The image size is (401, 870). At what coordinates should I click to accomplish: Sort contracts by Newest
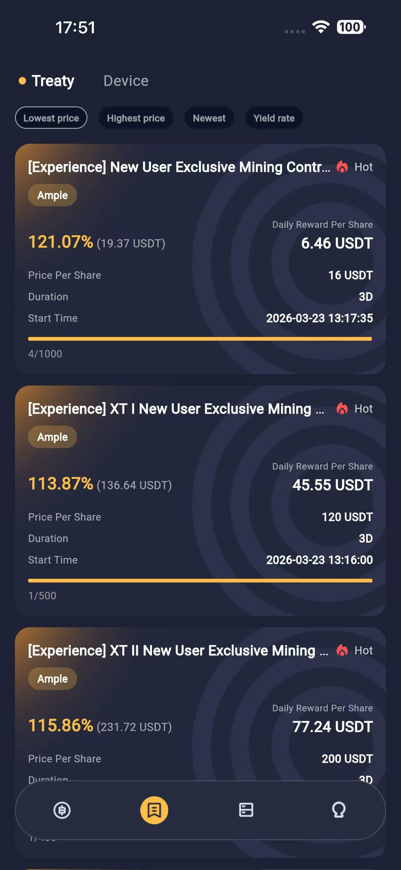[209, 118]
